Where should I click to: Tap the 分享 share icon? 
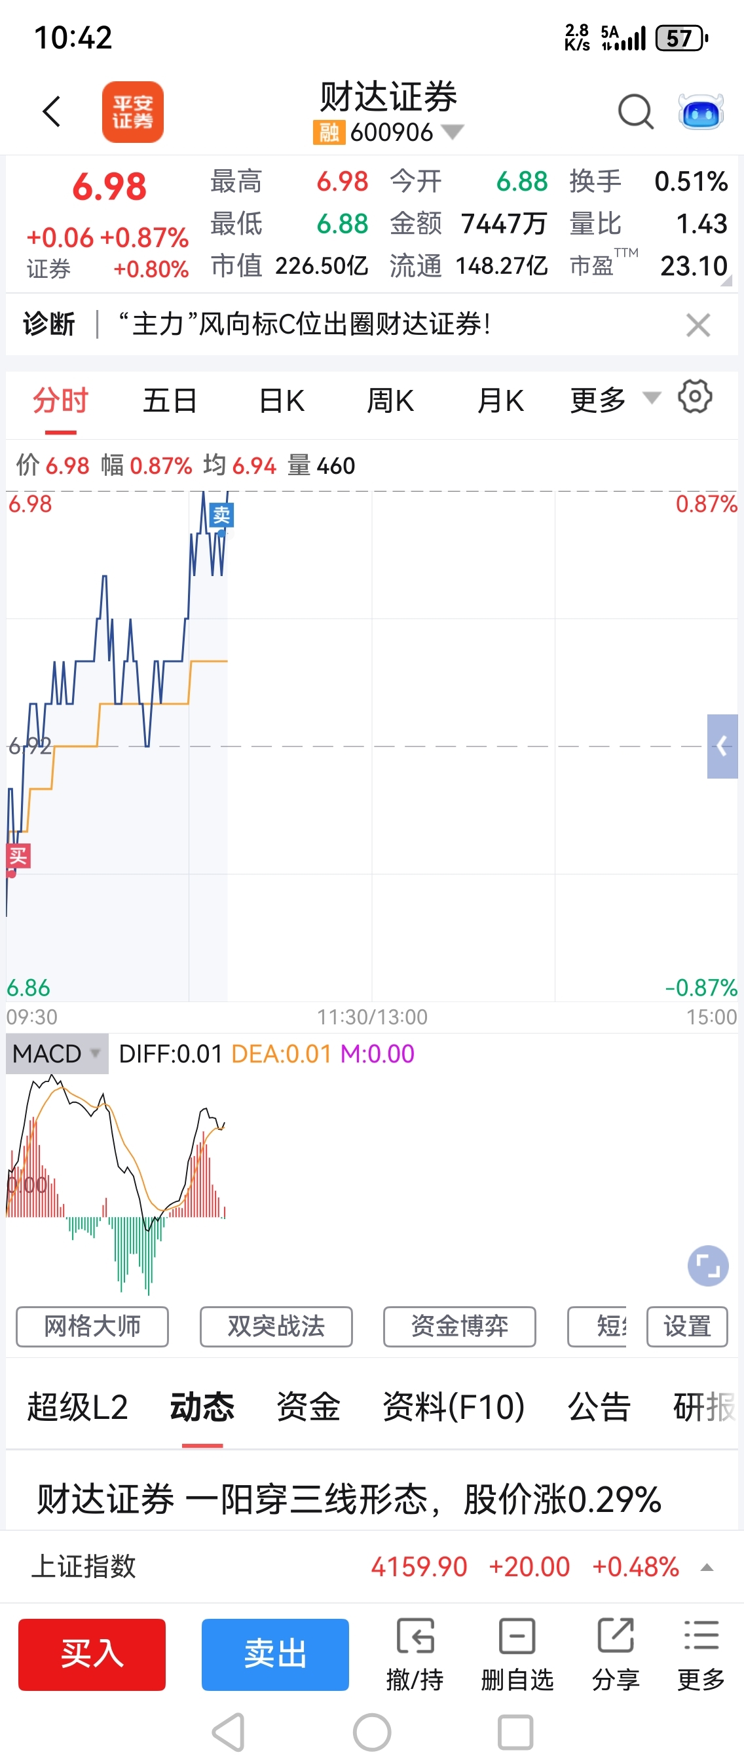click(x=616, y=1654)
